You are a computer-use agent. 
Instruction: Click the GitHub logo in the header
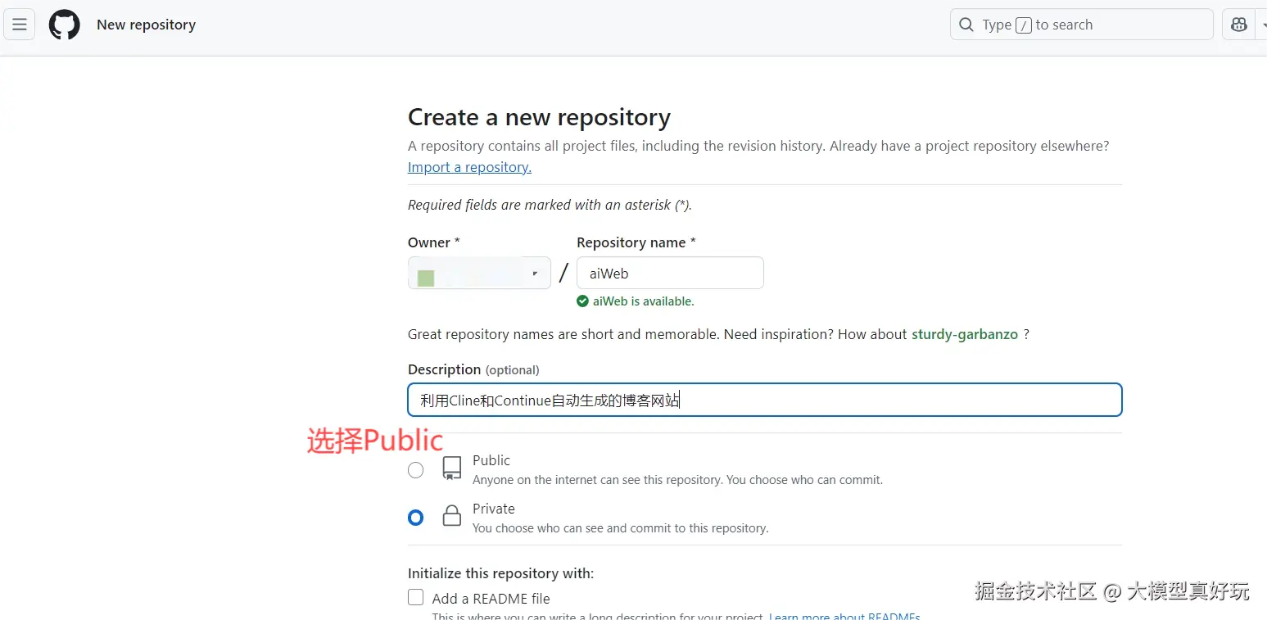64,25
